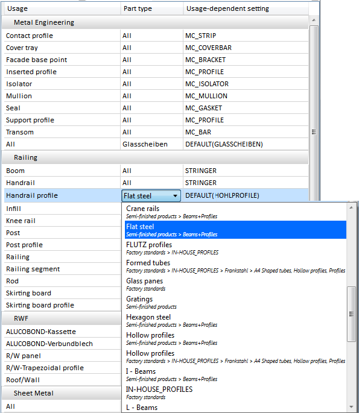
Task: Select I - Beams in the dropdown list
Action: tap(235, 375)
